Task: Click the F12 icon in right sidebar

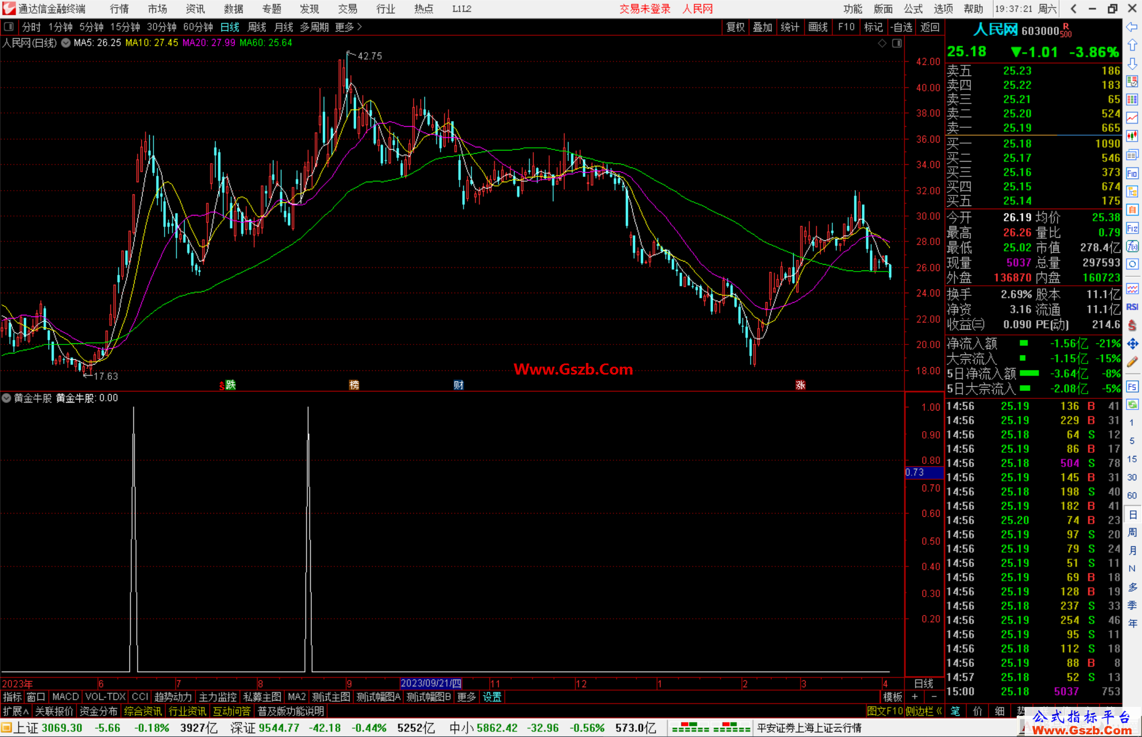Action: (x=1132, y=228)
